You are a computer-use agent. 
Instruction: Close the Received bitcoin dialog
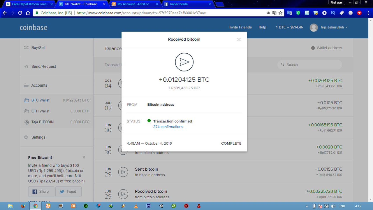pos(239,39)
